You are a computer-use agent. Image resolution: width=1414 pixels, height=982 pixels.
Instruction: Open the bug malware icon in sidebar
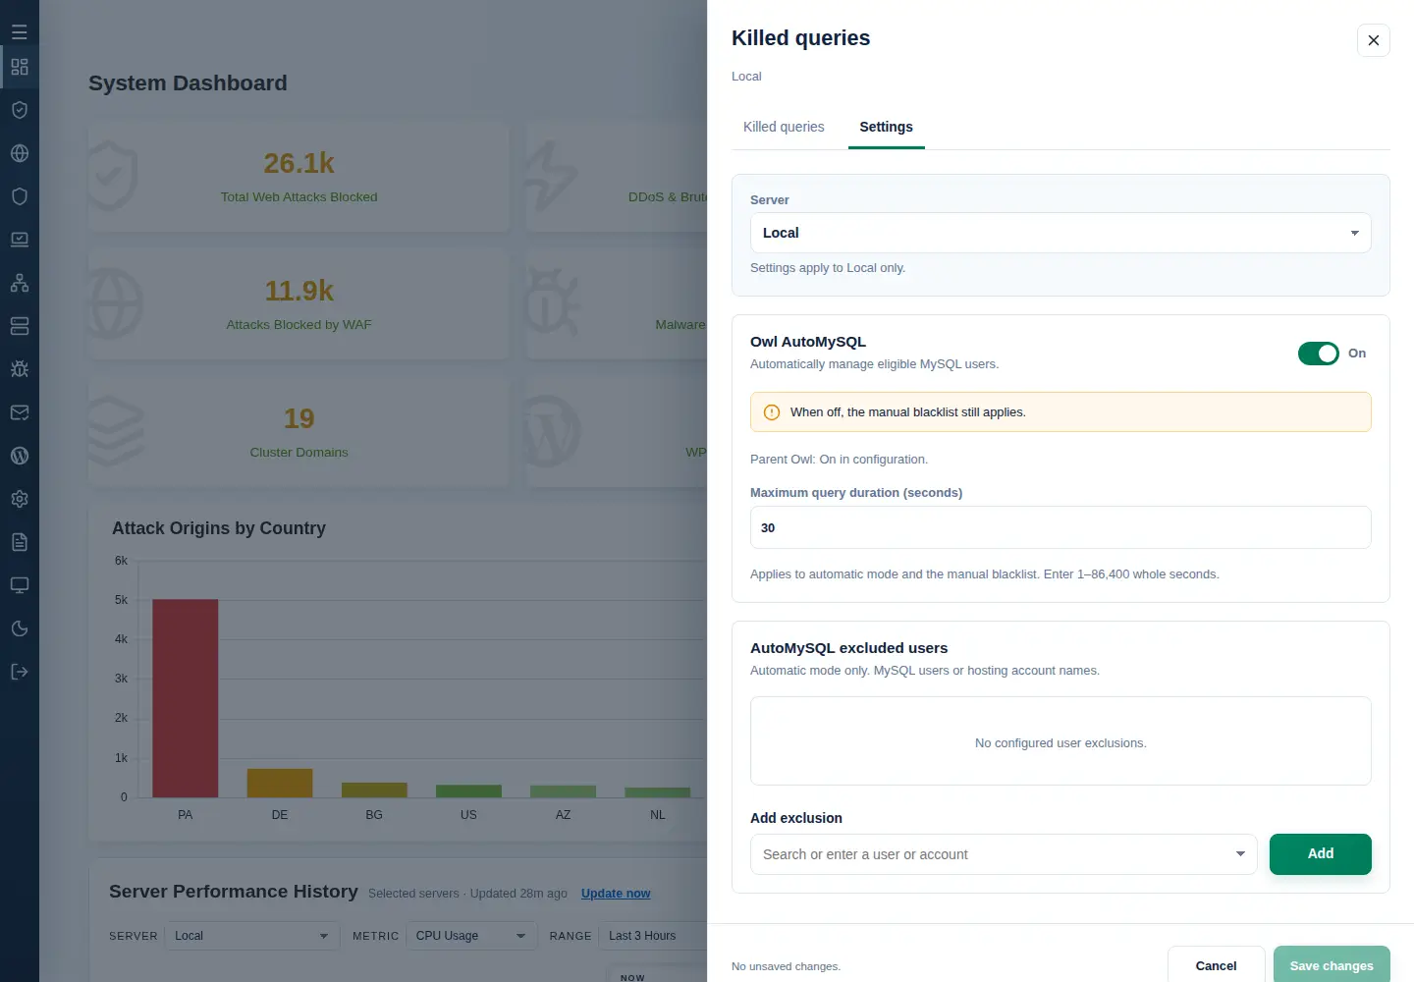click(x=20, y=369)
